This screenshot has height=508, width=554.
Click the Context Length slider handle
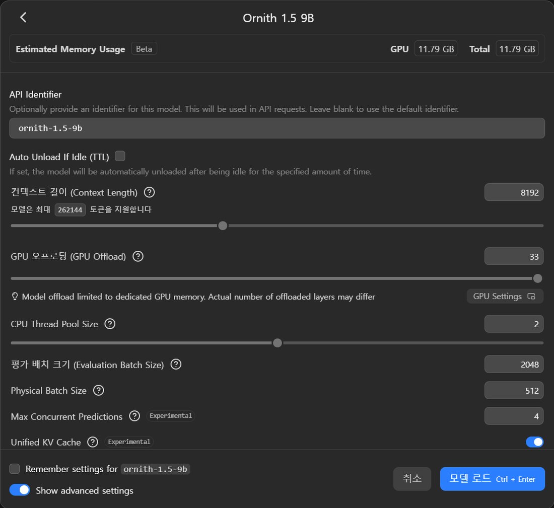pyautogui.click(x=223, y=226)
